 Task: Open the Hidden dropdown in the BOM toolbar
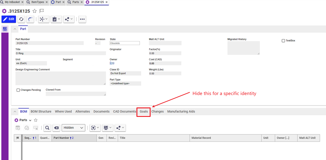point(74,128)
